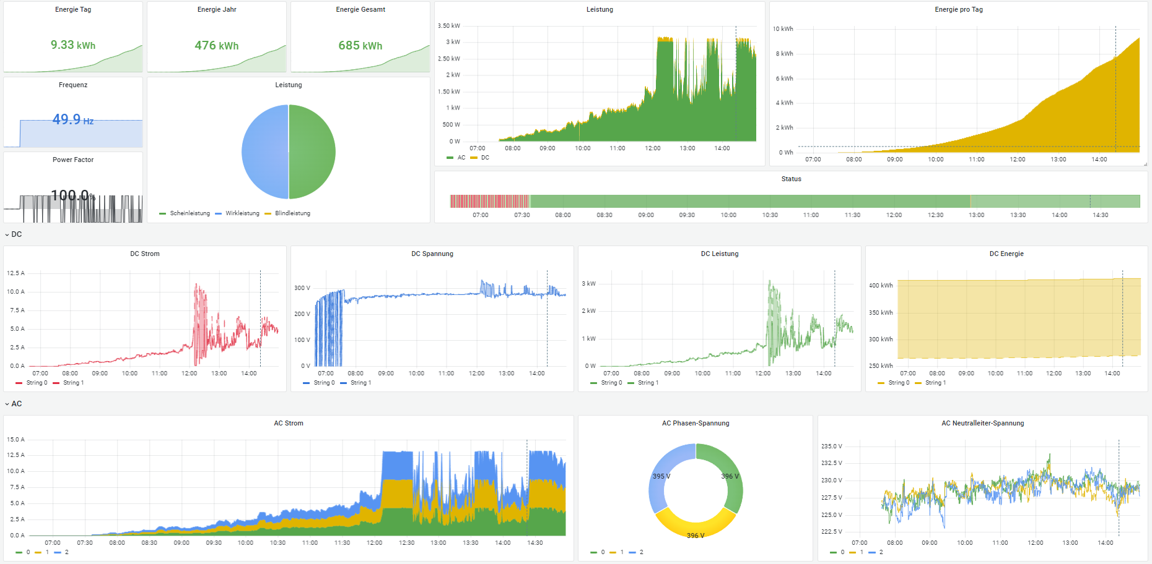Click the 476 kWh yearly energy value
Viewport: 1152px width, 564px height.
[x=217, y=45]
